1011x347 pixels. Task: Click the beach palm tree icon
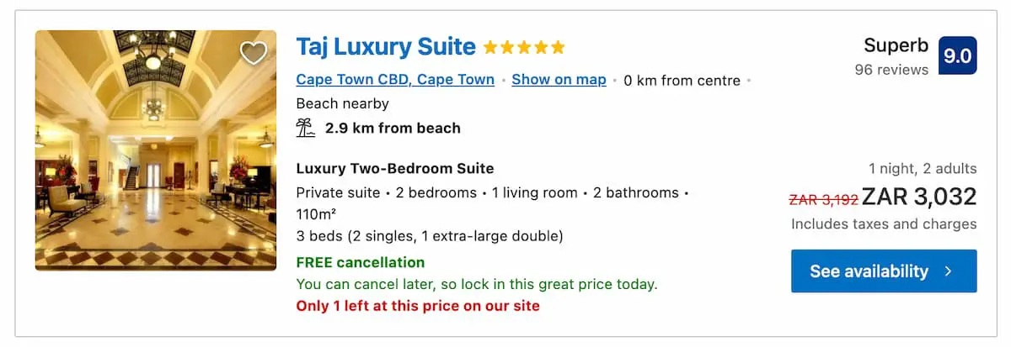click(x=305, y=129)
